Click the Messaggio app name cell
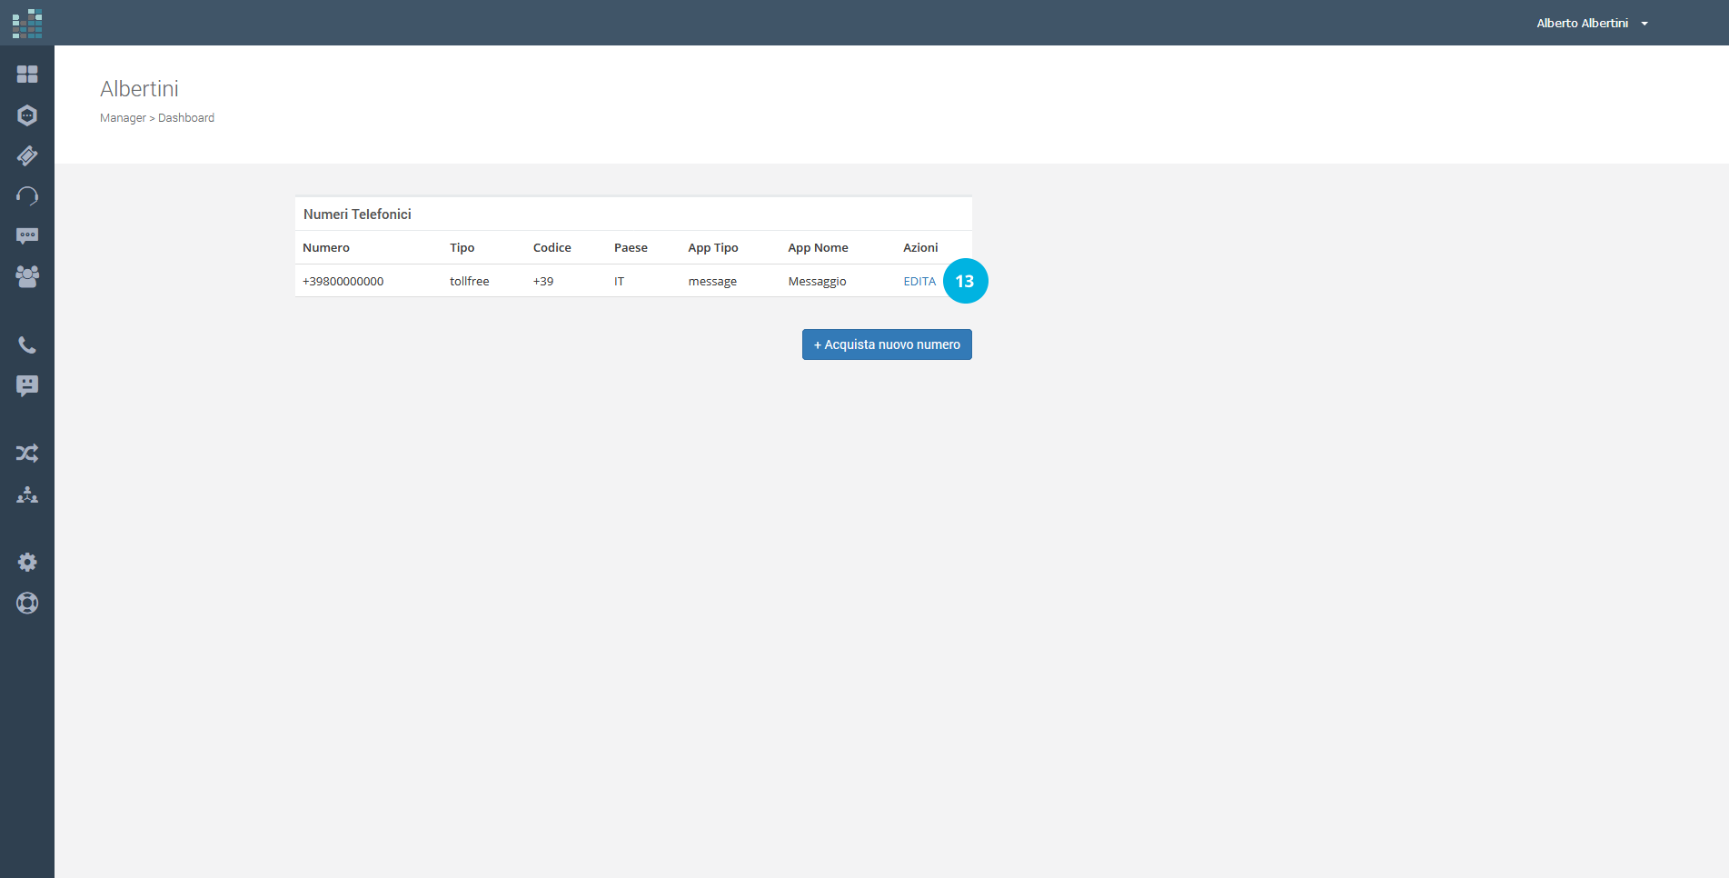This screenshot has width=1729, height=878. point(817,282)
